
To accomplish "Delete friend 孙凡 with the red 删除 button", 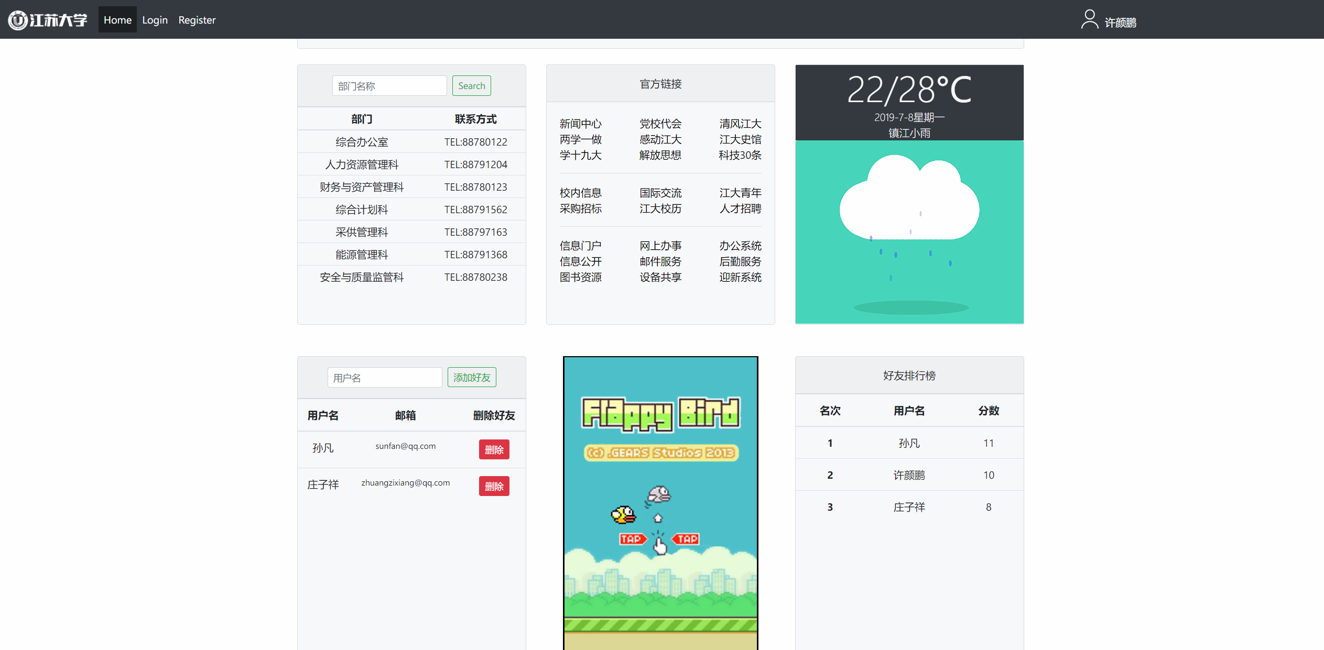I will coord(494,449).
